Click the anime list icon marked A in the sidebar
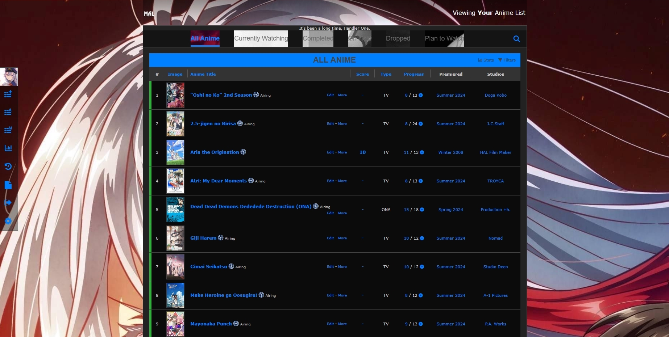The width and height of the screenshot is (669, 337). pos(8,112)
